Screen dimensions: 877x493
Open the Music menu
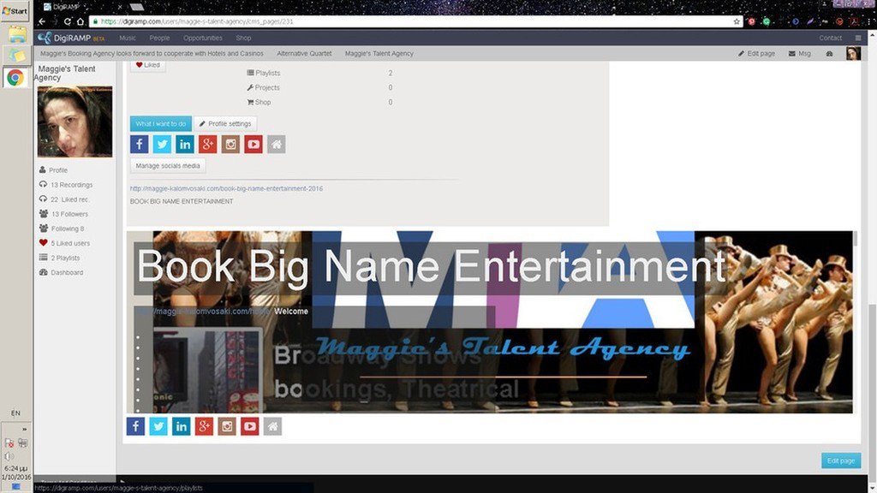(x=128, y=38)
